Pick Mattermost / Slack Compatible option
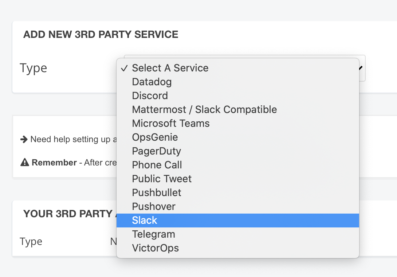397x277 pixels. click(204, 110)
